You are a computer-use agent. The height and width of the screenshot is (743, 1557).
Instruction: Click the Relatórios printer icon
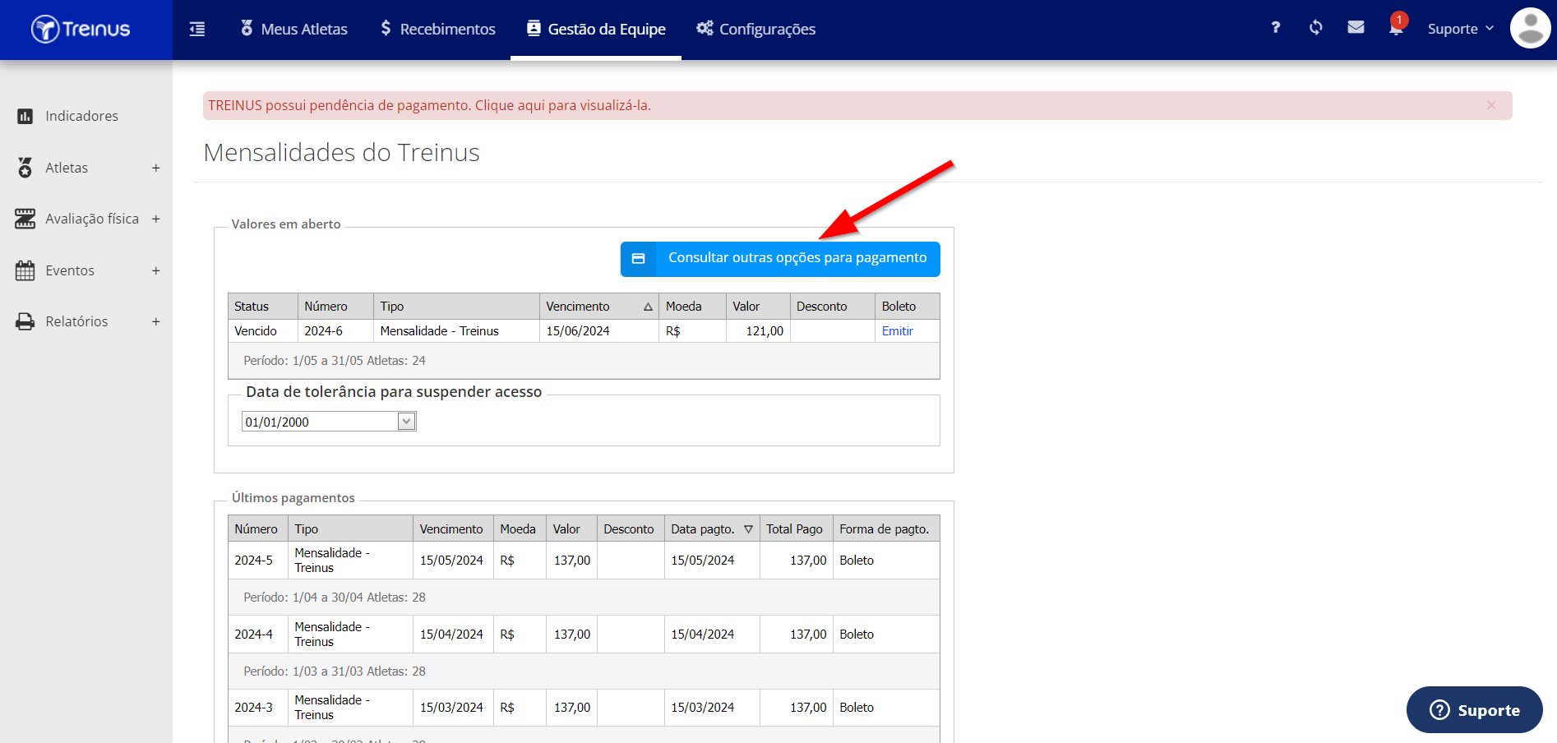(x=25, y=321)
